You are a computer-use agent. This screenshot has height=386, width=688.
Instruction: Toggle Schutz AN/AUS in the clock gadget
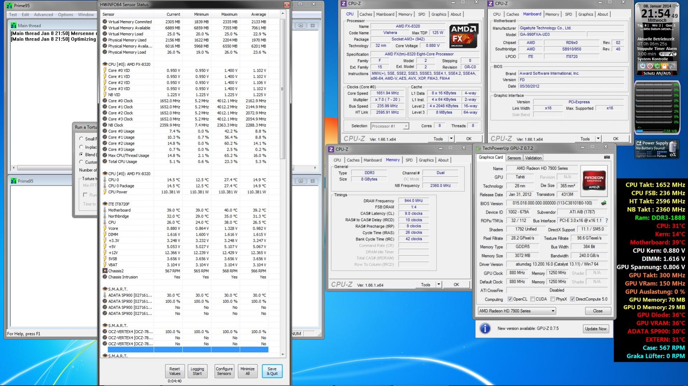pyautogui.click(x=657, y=73)
